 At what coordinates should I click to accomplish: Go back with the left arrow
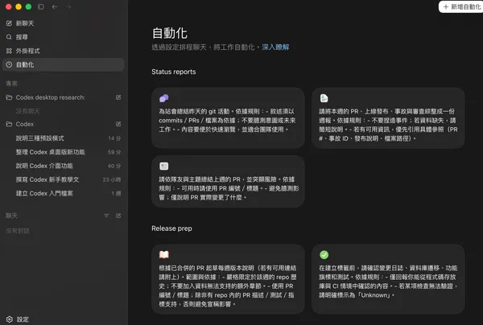[55, 6]
